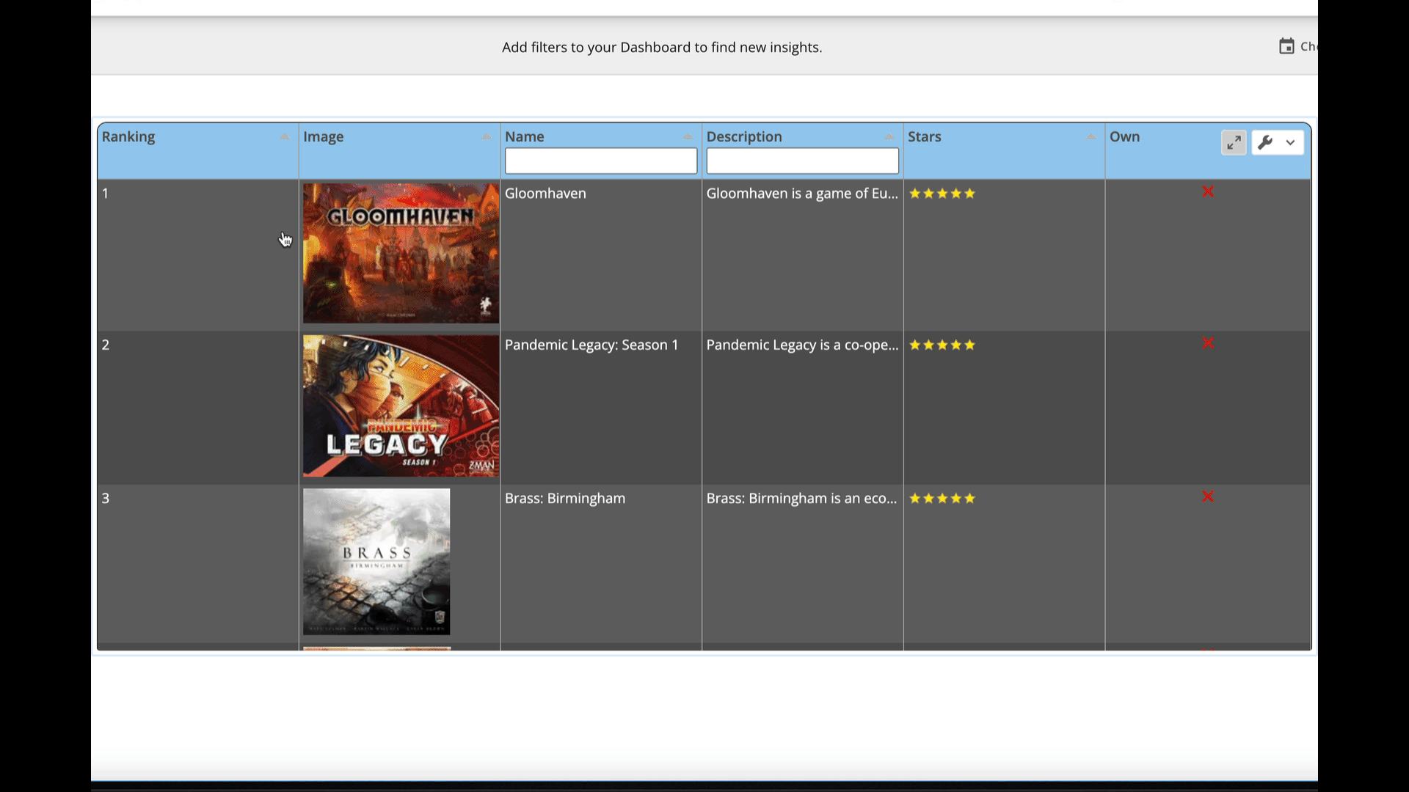
Task: Click the Name column header label
Action: click(525, 136)
